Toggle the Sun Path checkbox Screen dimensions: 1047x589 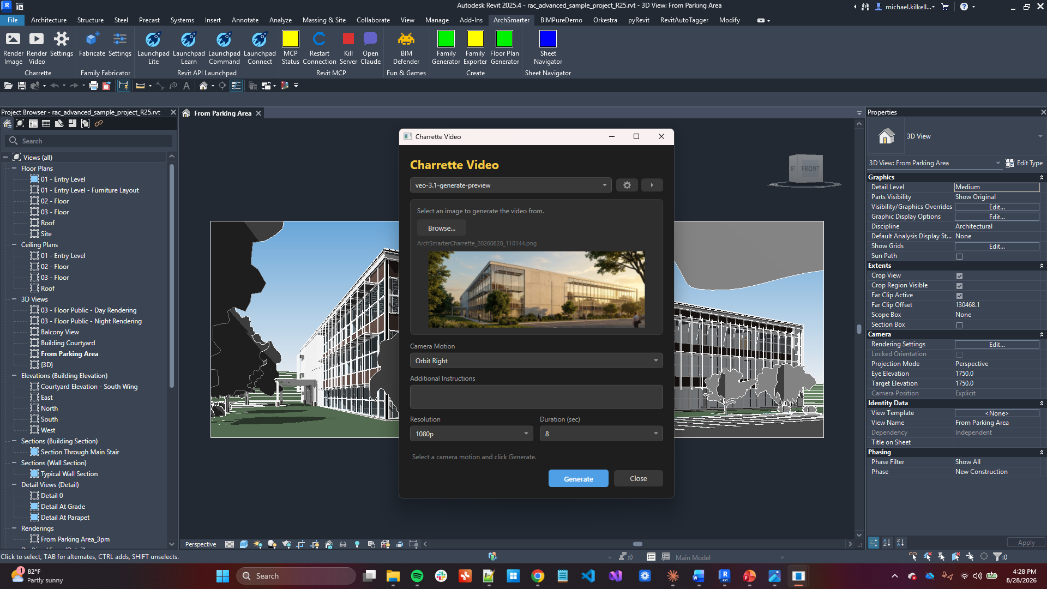[959, 256]
